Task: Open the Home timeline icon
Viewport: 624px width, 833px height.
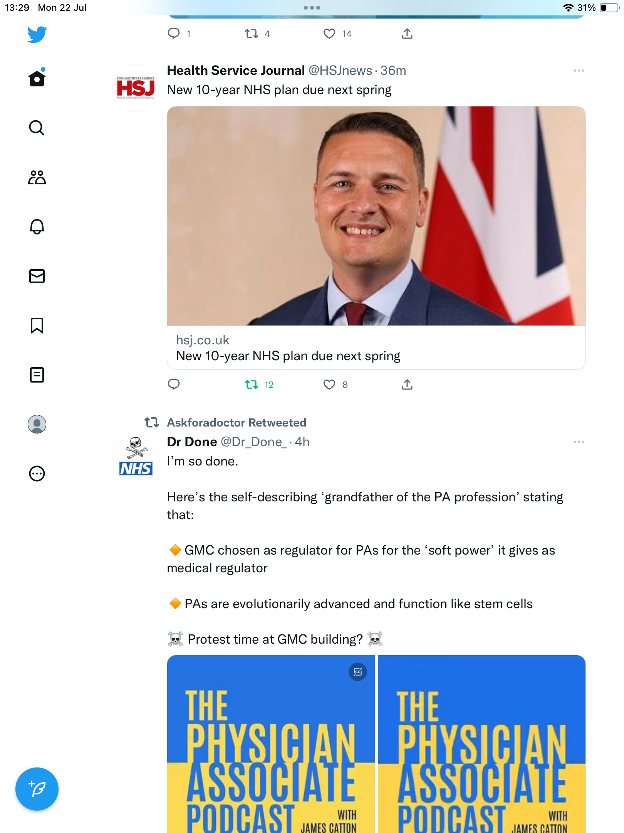Action: tap(37, 79)
